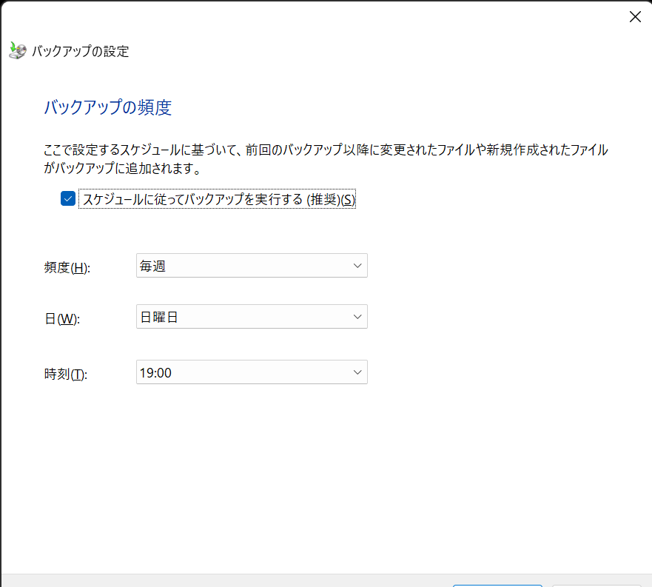Click the blue バックアップの頻度 heading

coord(108,107)
